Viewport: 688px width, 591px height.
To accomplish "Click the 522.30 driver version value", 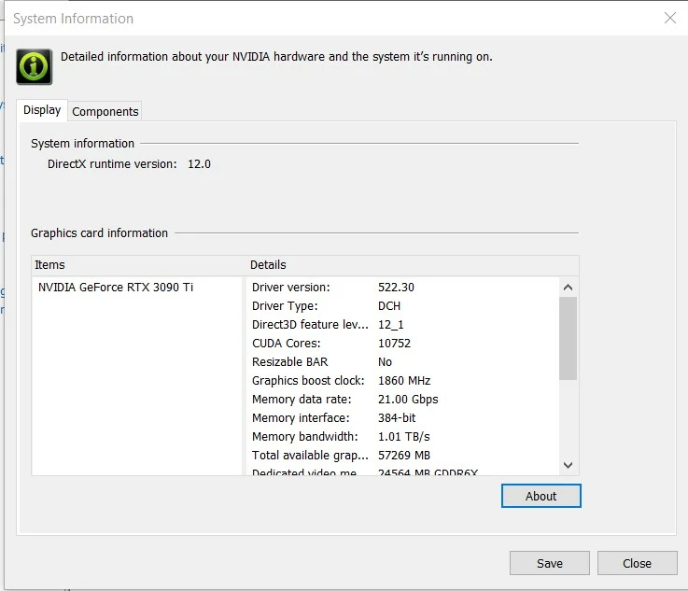I will tap(396, 287).
